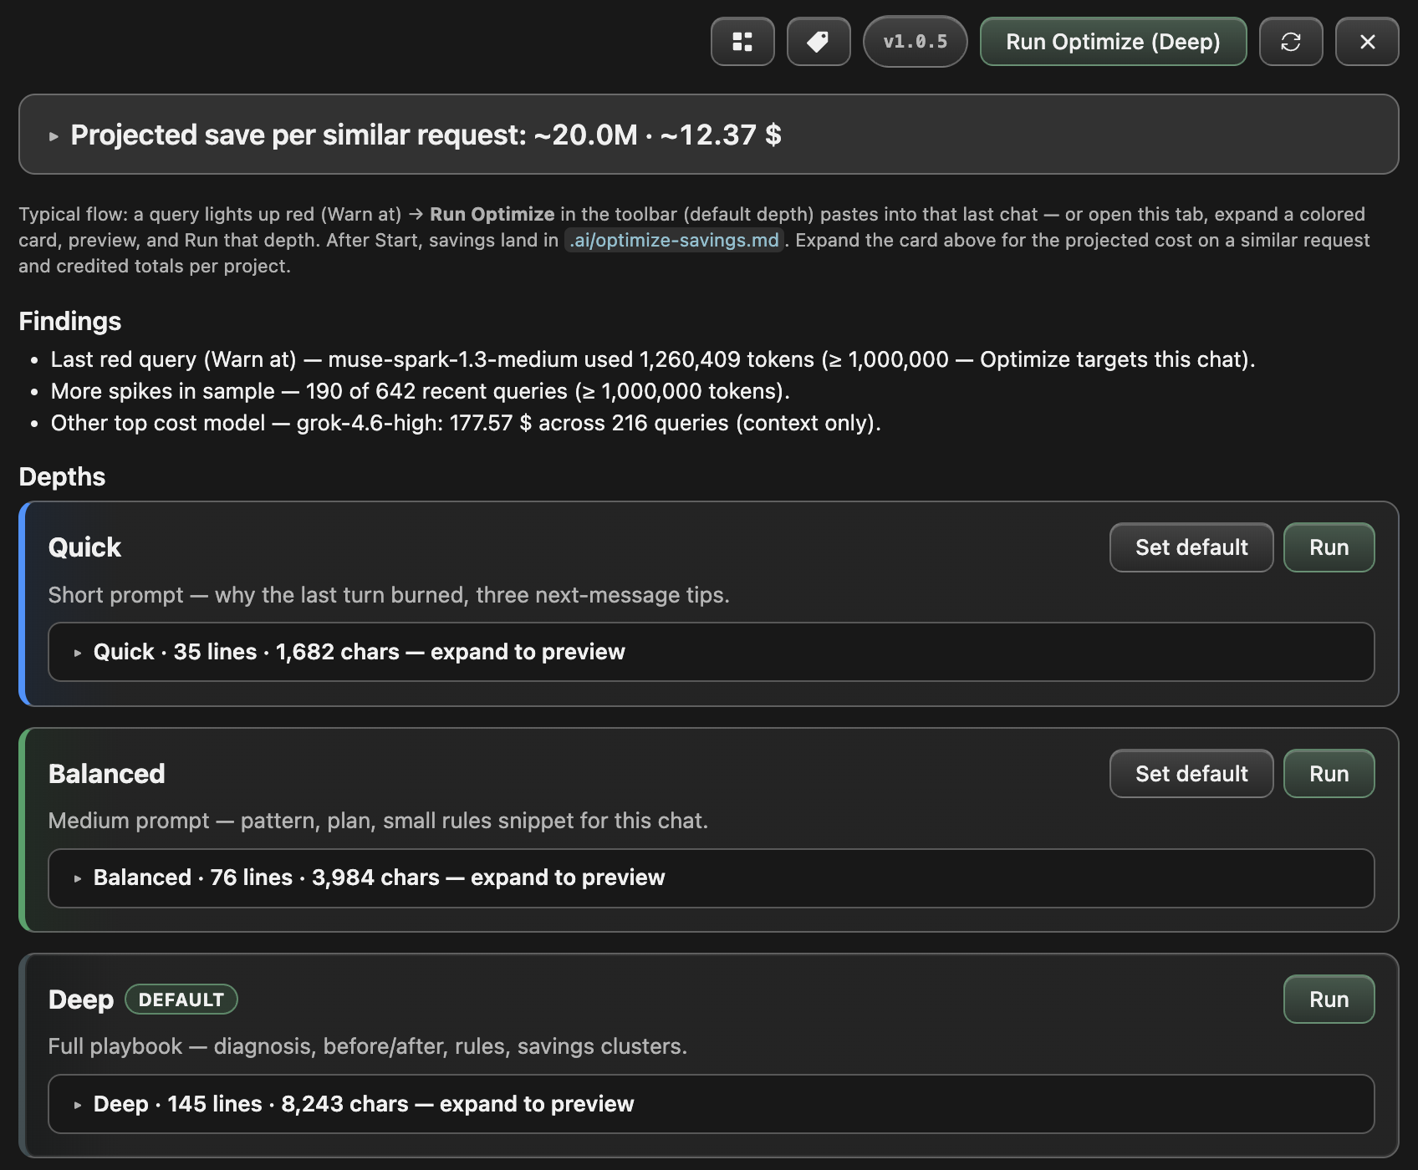
Task: Click 'Short prompt — why the last turn burned' description
Action: point(389,595)
